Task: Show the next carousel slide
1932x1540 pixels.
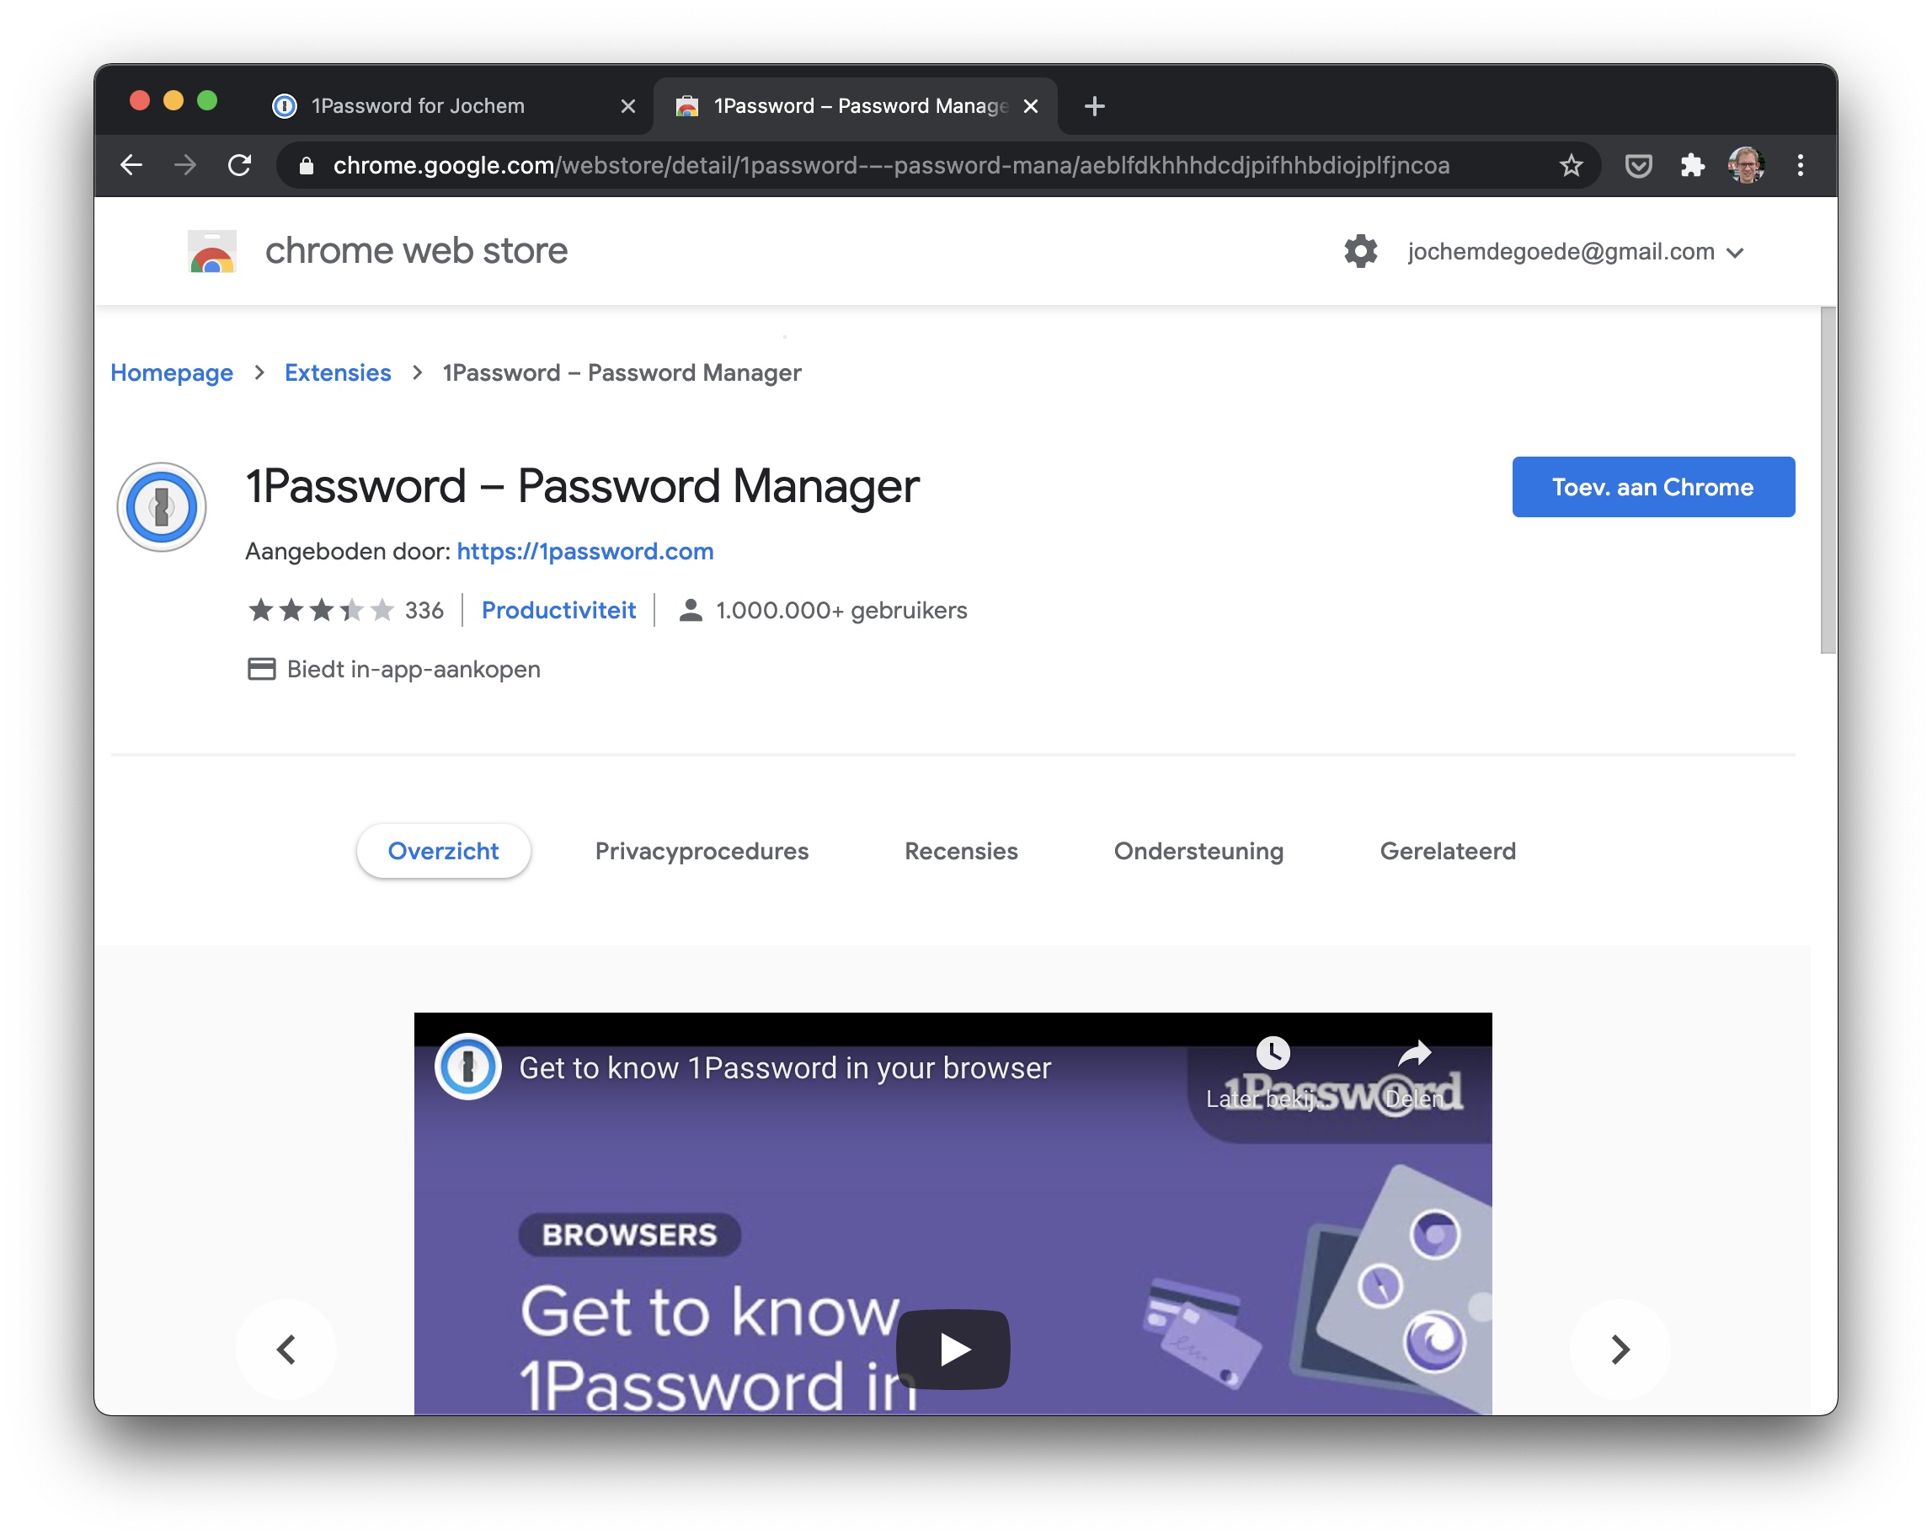Action: 1620,1349
